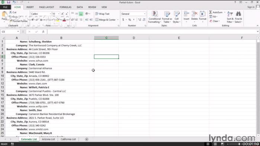Screen dimensions: 260x146
Task: Toggle Italic formatting
Action: (x=37, y=20)
